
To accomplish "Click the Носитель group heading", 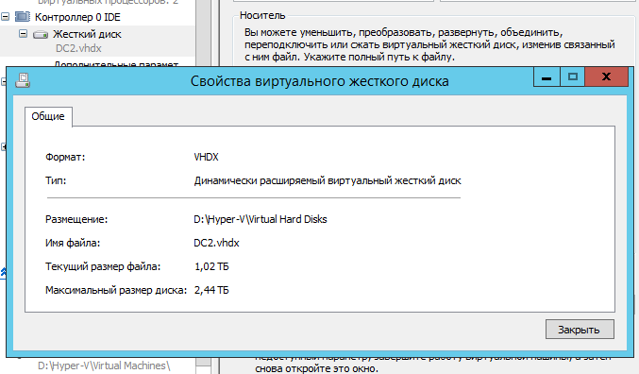I will pos(262,15).
